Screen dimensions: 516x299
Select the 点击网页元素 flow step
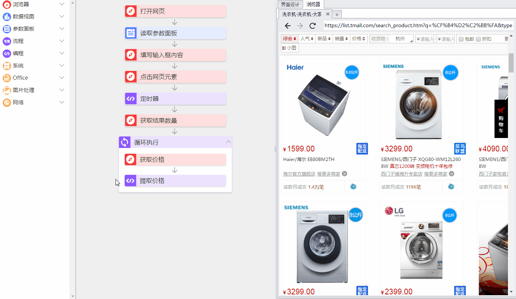coord(175,77)
